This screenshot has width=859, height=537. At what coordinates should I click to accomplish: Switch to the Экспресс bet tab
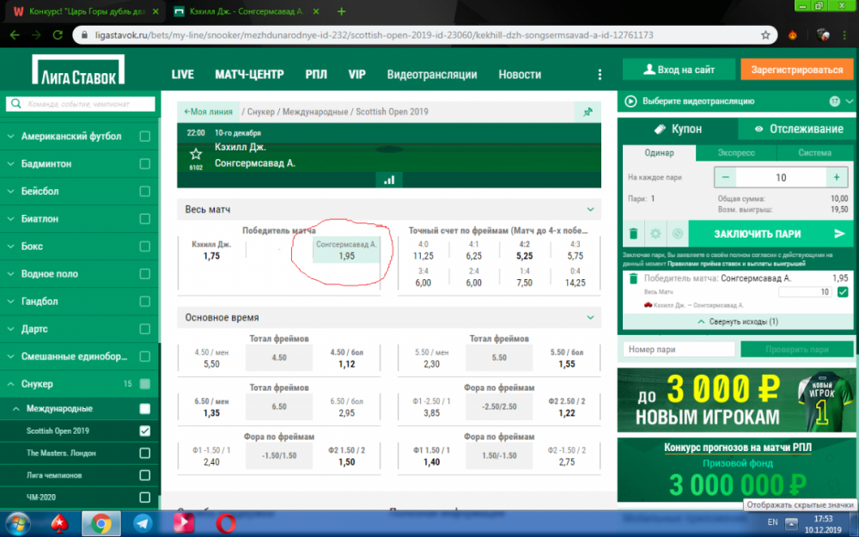[x=736, y=153]
